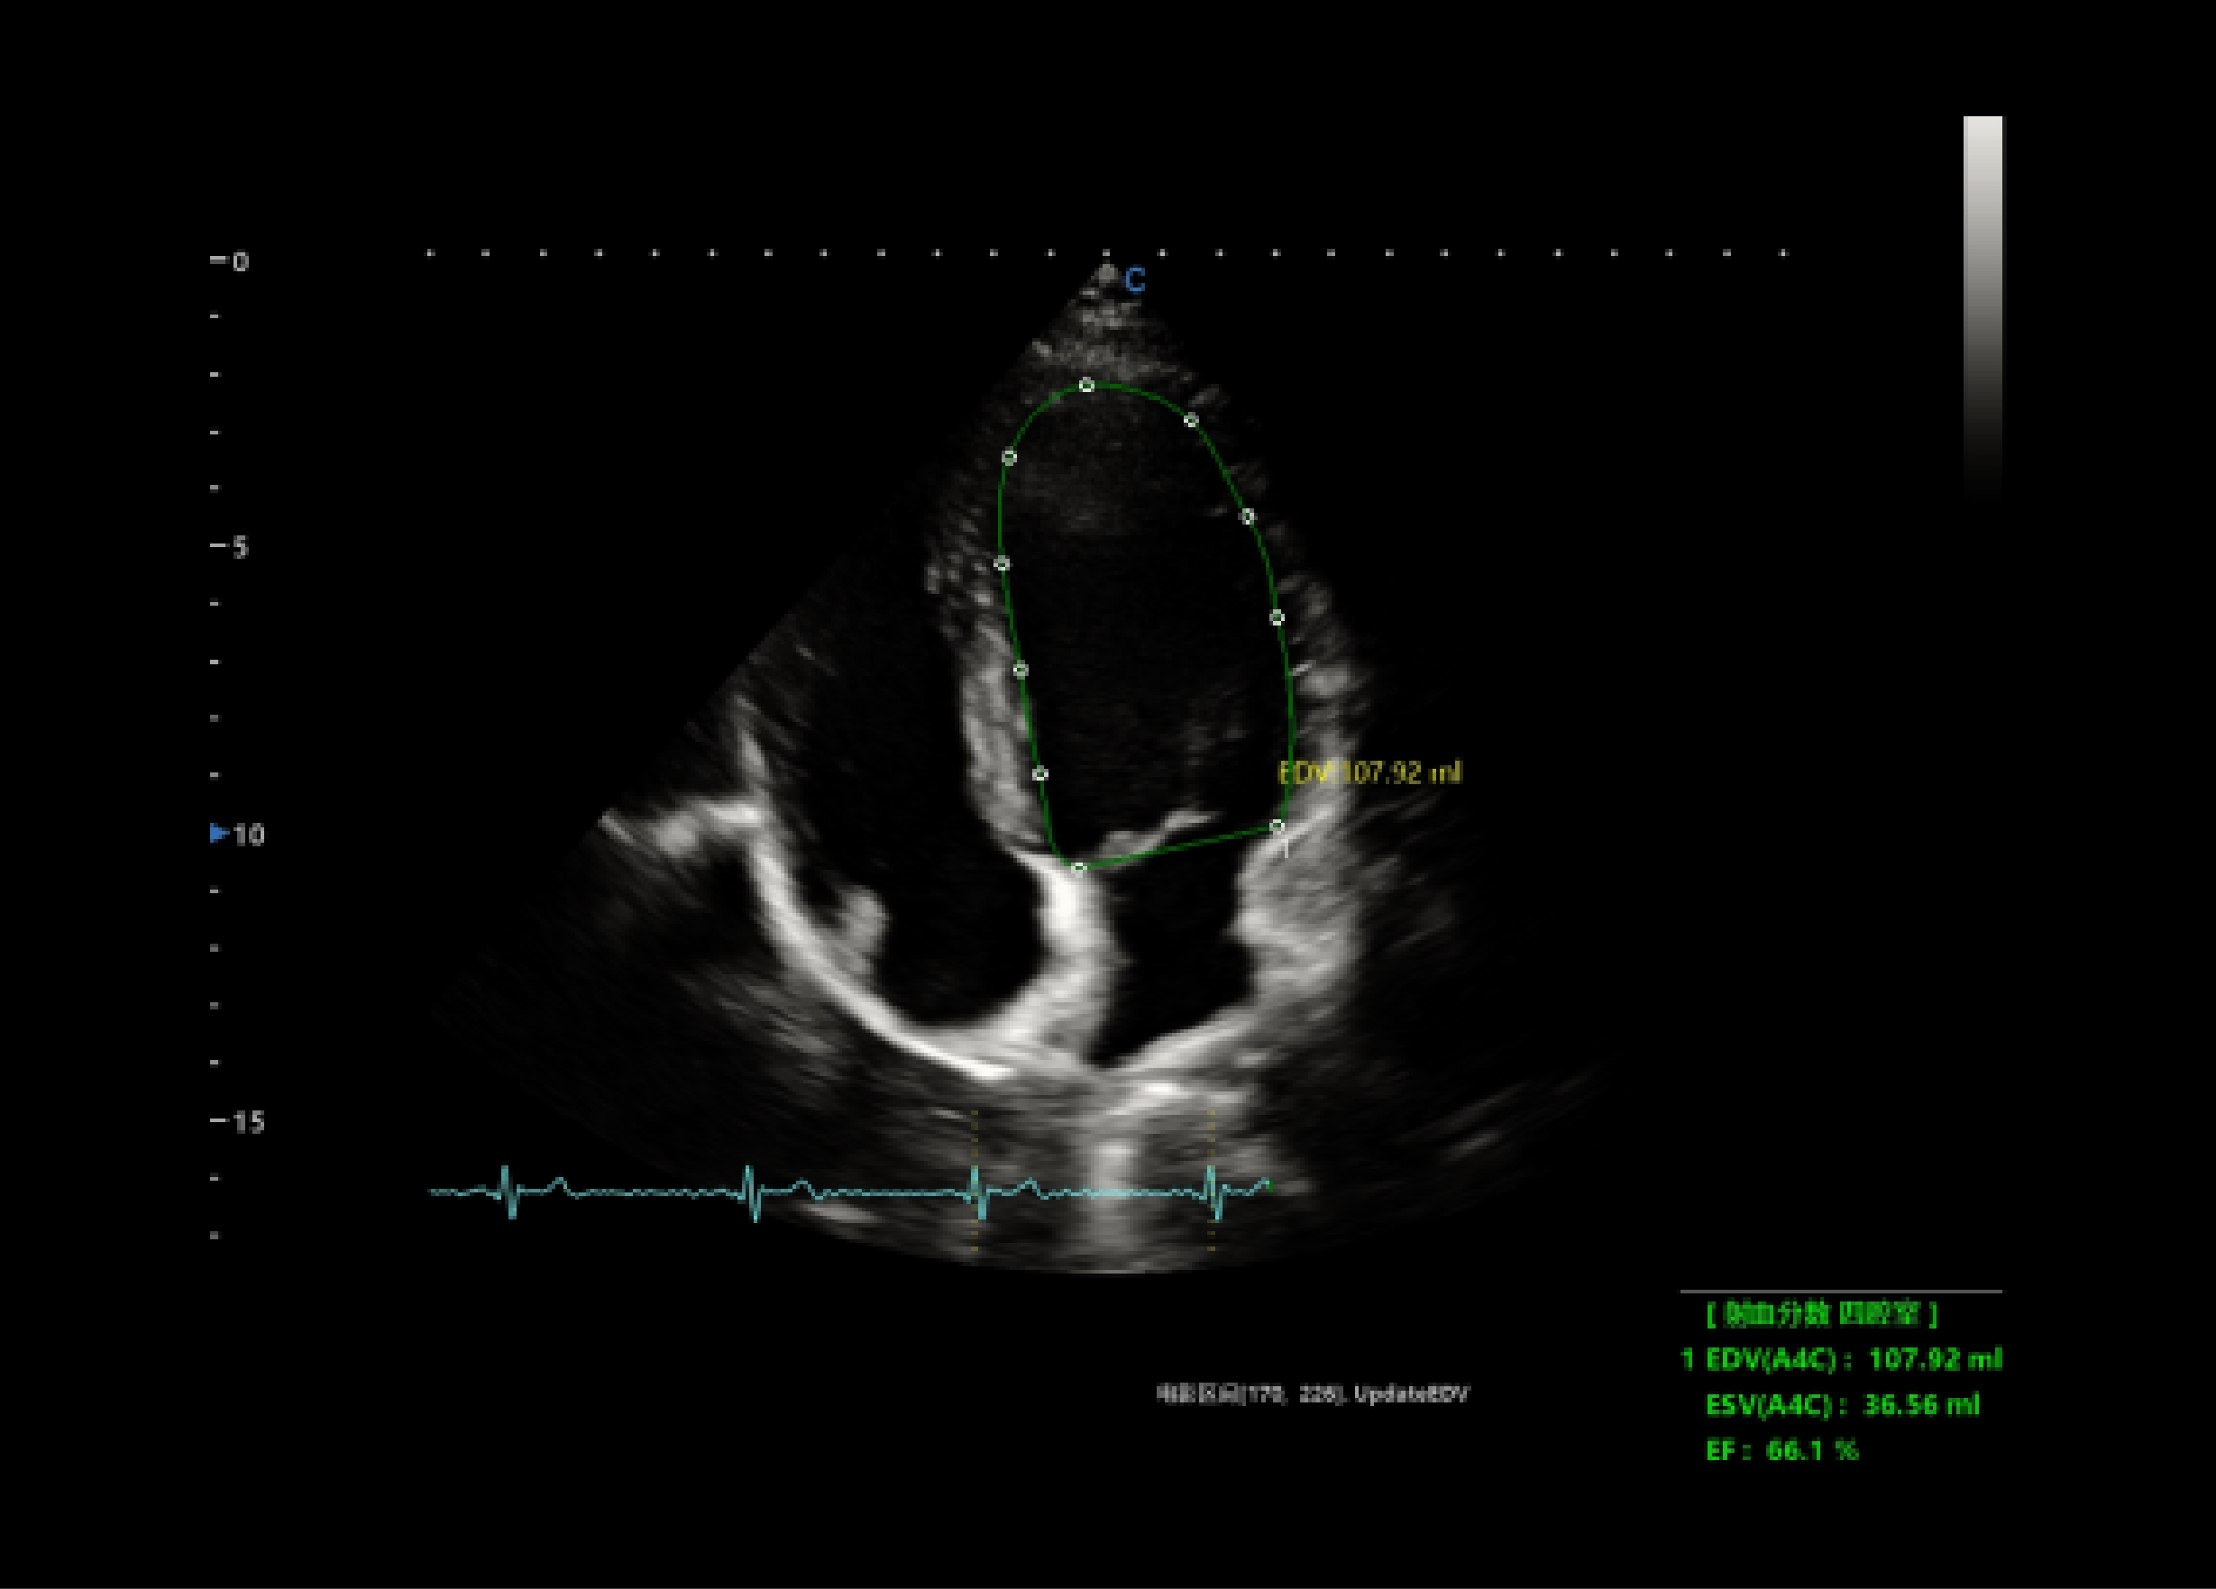Viewport: 2216px width, 1589px height.
Task: Click the yellow EDV 107.92 ml annotation
Action: (1369, 772)
